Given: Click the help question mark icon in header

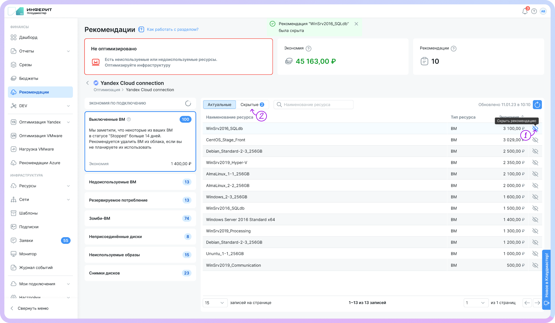Looking at the screenshot, I should click(x=534, y=11).
